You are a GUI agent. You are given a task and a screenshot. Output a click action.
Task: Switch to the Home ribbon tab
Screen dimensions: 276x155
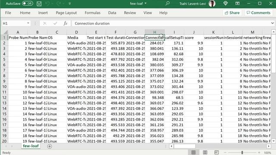[25, 13]
